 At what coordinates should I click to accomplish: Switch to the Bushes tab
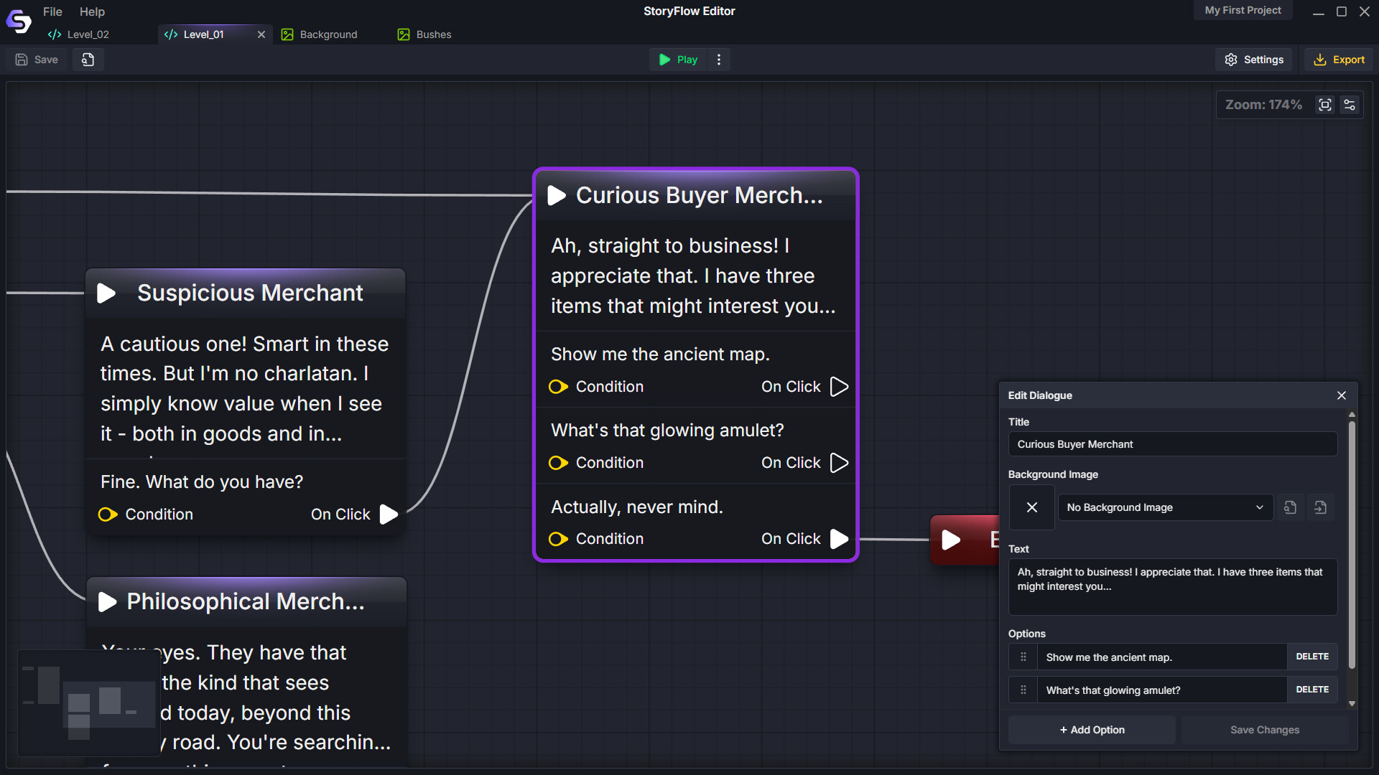[424, 34]
